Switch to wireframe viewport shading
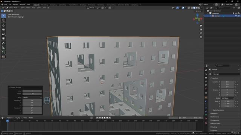241x135 pixels. [x=192, y=7]
